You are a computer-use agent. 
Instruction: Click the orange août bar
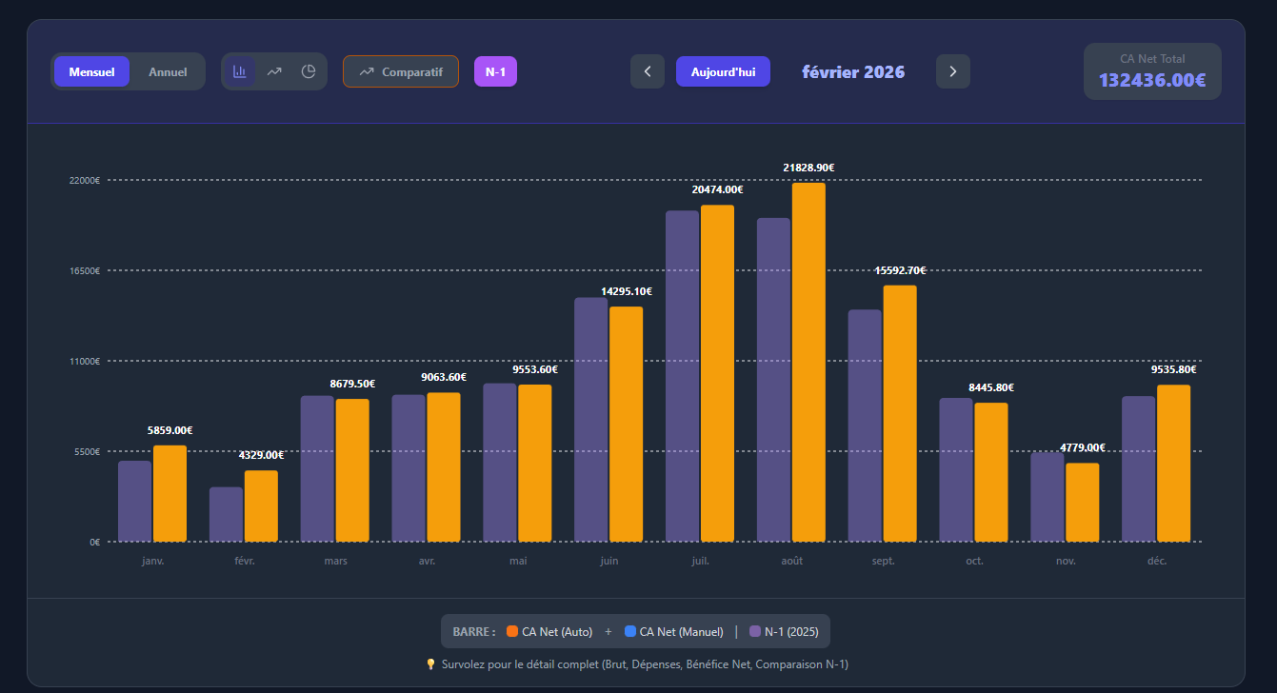(x=808, y=362)
